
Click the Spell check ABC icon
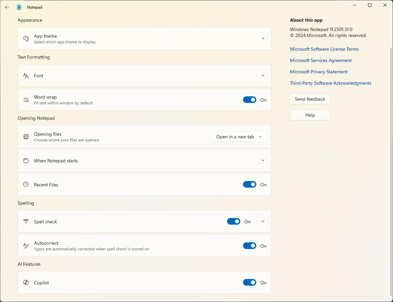pos(26,221)
